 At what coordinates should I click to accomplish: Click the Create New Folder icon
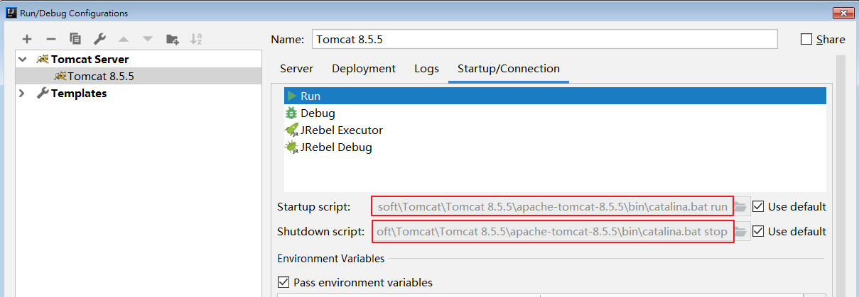click(x=172, y=39)
